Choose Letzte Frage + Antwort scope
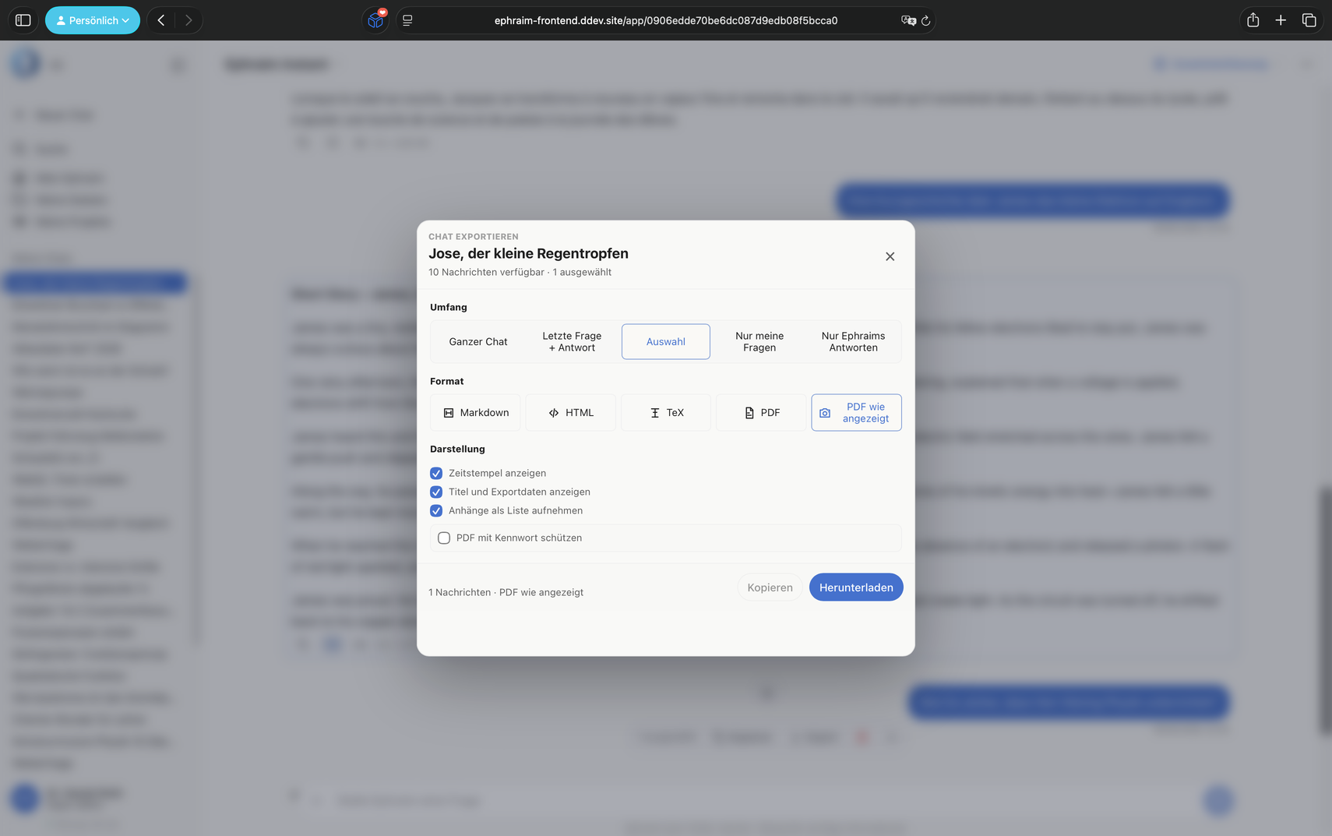 coord(572,341)
